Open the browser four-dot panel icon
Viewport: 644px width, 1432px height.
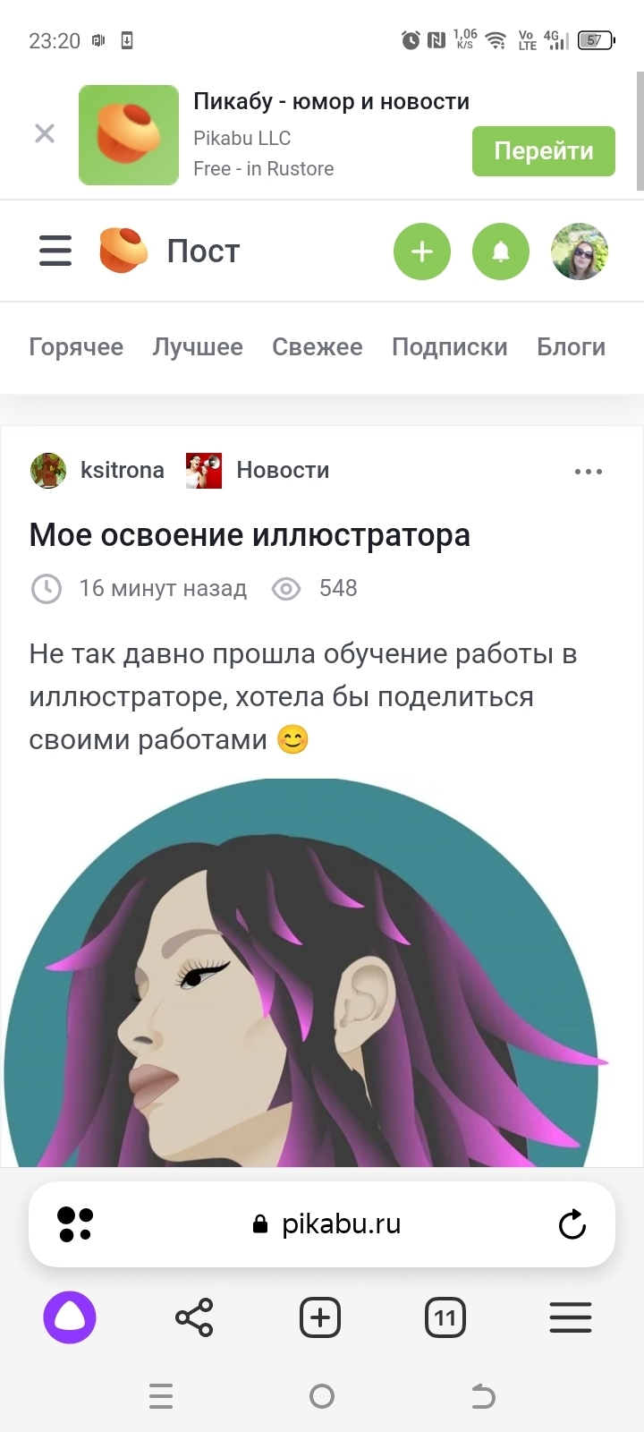[75, 1224]
